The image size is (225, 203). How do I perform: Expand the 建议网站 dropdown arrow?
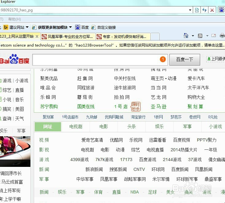tap(27, 27)
